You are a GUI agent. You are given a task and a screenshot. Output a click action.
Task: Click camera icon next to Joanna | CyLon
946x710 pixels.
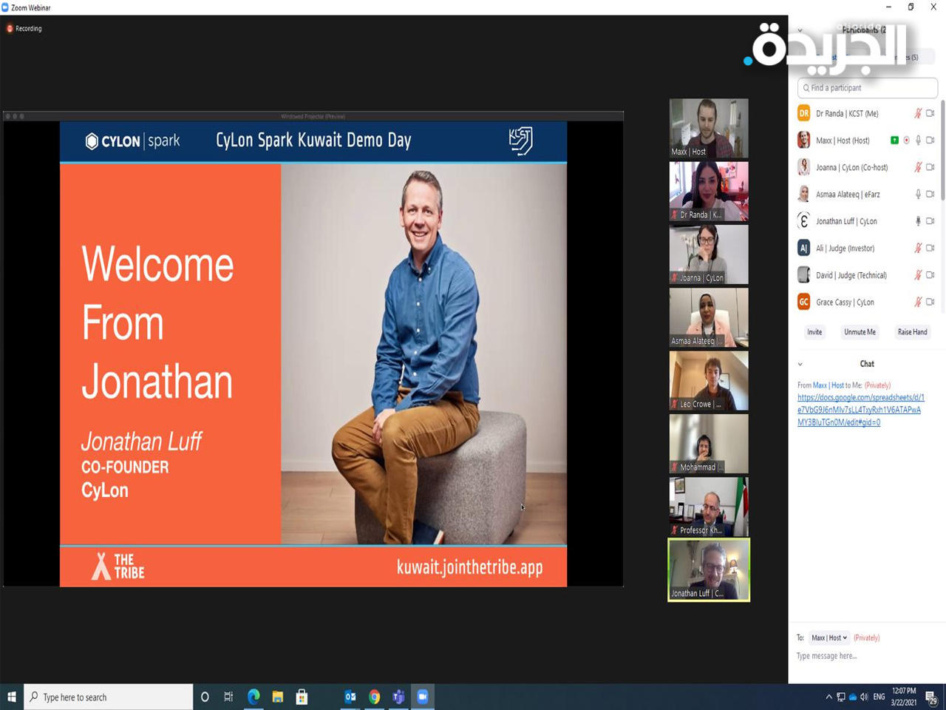930,167
